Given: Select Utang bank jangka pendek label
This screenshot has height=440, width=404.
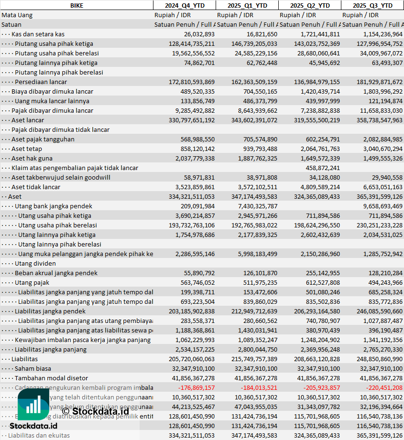Looking at the screenshot, I should 54,206.
